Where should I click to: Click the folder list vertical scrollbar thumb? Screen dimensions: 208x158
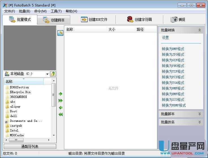pyautogui.click(x=53, y=95)
